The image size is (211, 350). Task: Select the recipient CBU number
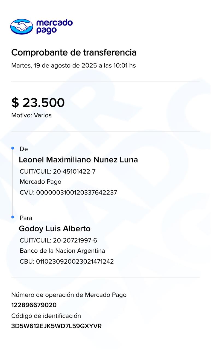coord(67,261)
